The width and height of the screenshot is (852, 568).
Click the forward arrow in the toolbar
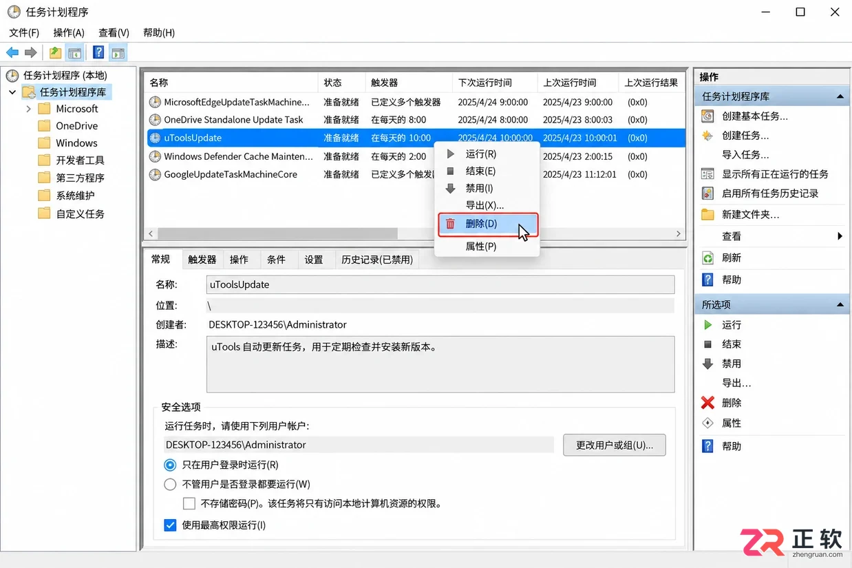[x=30, y=52]
